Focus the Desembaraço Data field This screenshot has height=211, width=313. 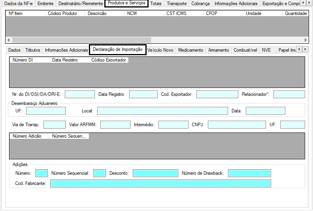[x=266, y=111]
